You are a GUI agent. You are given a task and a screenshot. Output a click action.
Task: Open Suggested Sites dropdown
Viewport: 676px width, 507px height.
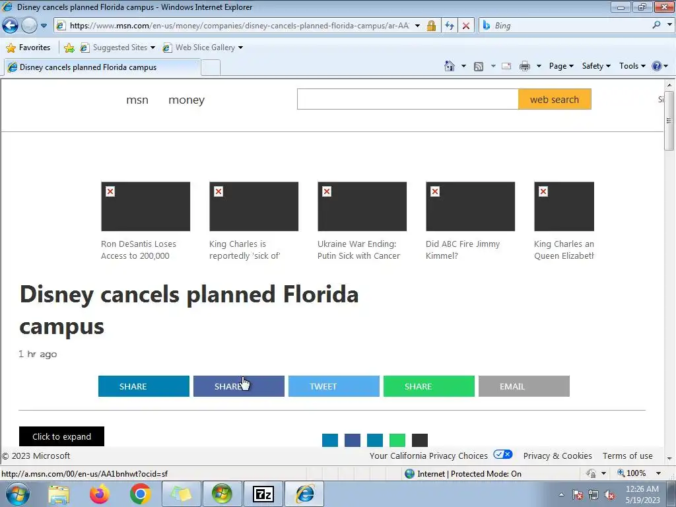(118, 48)
